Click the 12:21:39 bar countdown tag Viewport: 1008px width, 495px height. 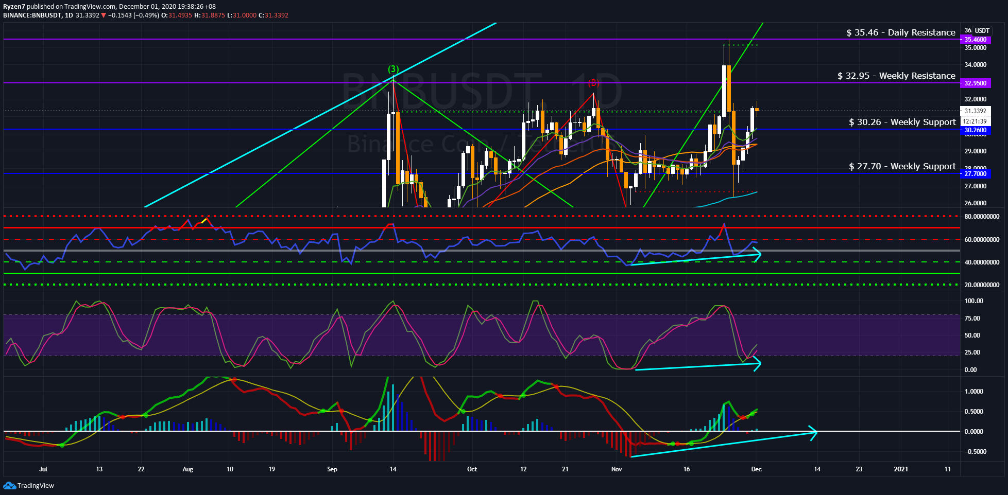(975, 121)
